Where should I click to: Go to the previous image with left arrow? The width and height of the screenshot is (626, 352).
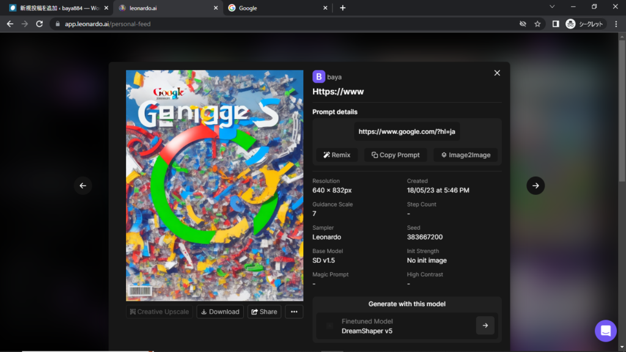pos(83,186)
